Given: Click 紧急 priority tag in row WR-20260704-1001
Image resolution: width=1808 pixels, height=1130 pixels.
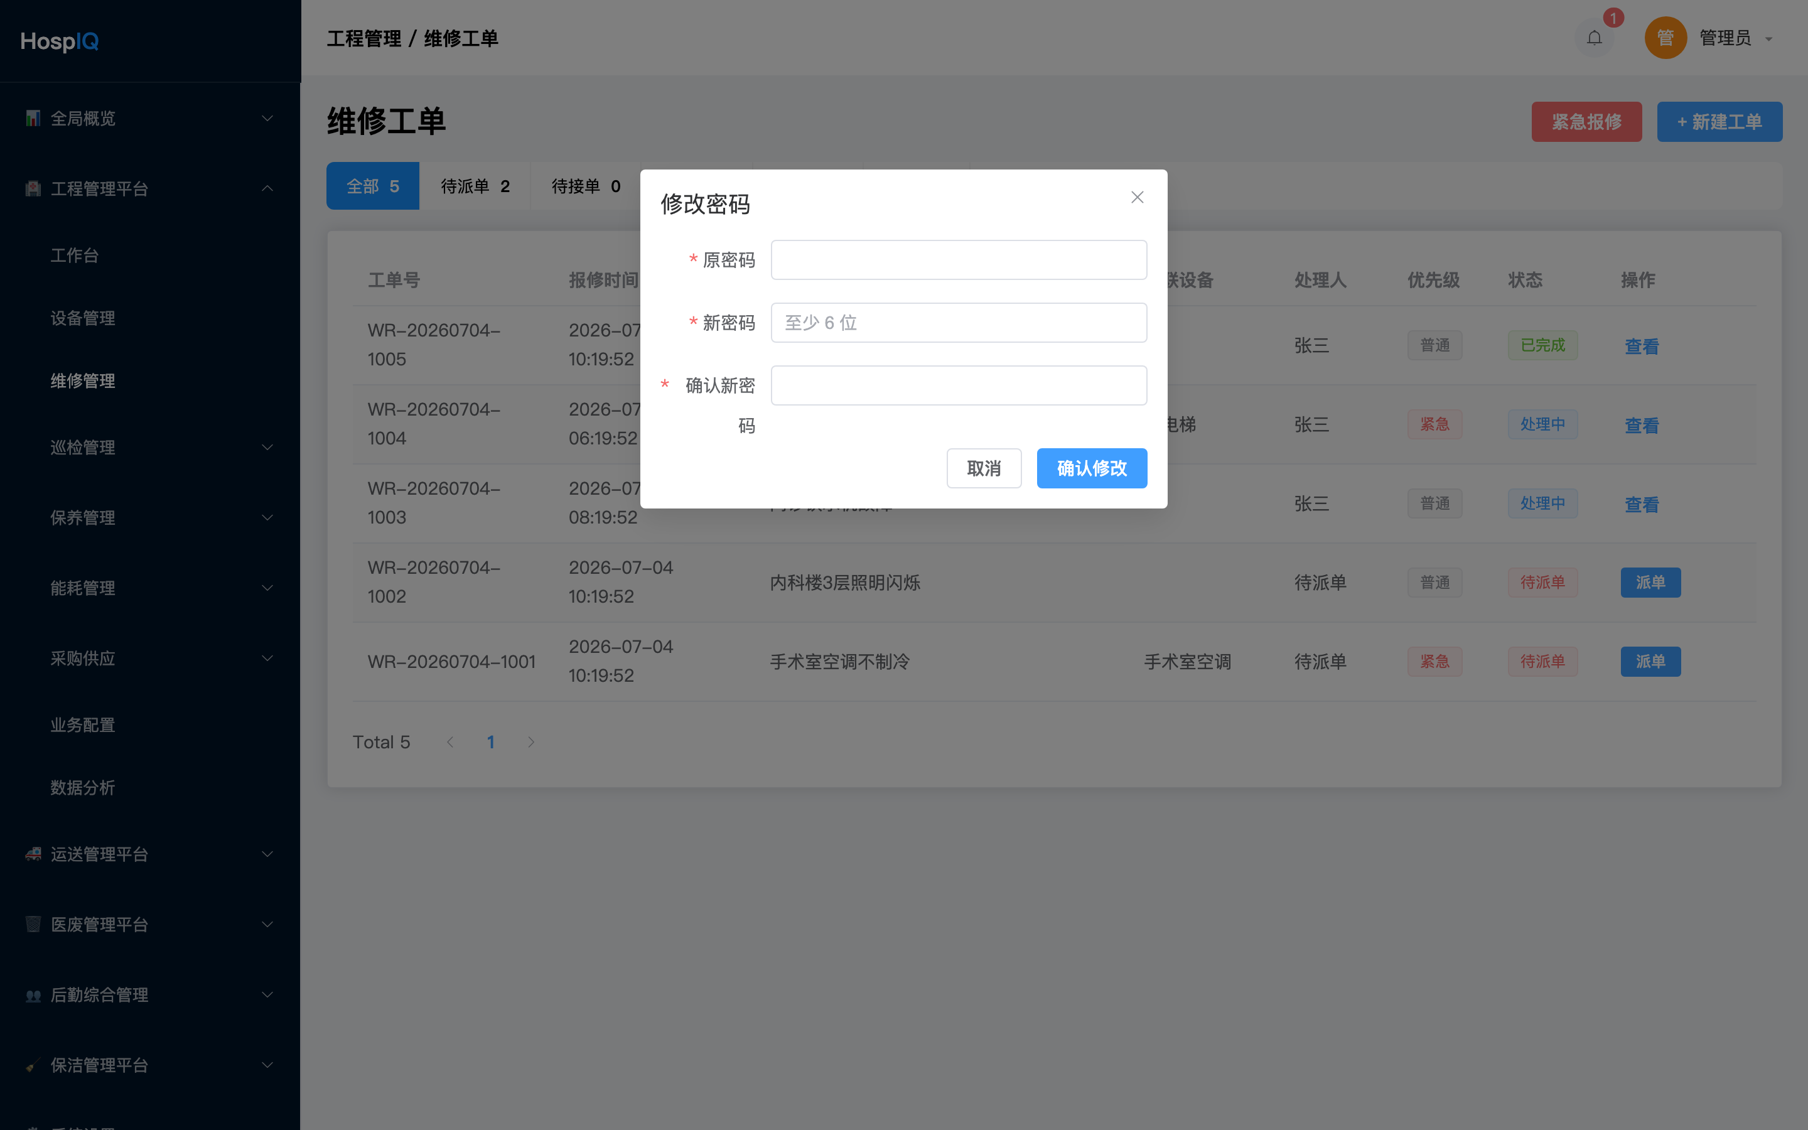Looking at the screenshot, I should [1434, 662].
